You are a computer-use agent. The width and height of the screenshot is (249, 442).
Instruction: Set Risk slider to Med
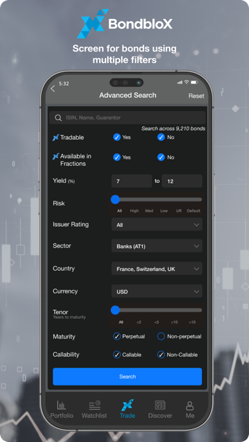[149, 211]
